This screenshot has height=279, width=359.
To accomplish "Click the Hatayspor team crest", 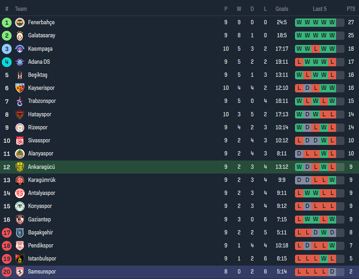I will tap(19, 114).
